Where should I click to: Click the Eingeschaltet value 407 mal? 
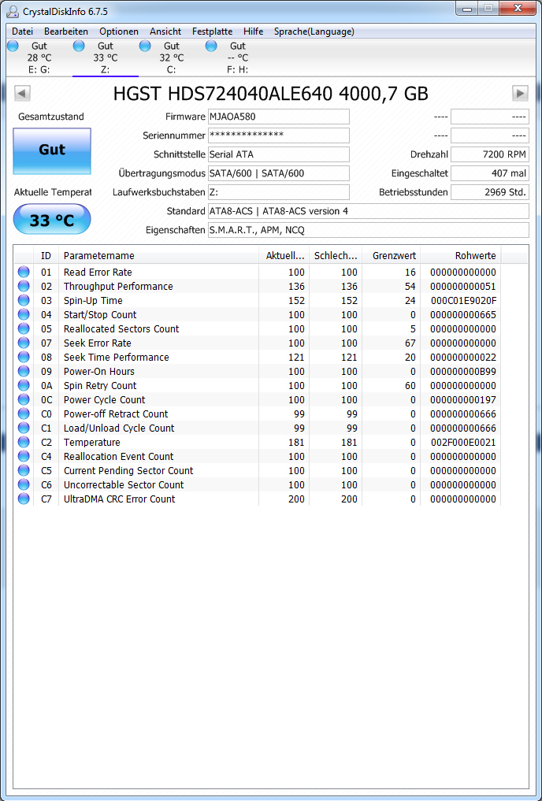[490, 173]
